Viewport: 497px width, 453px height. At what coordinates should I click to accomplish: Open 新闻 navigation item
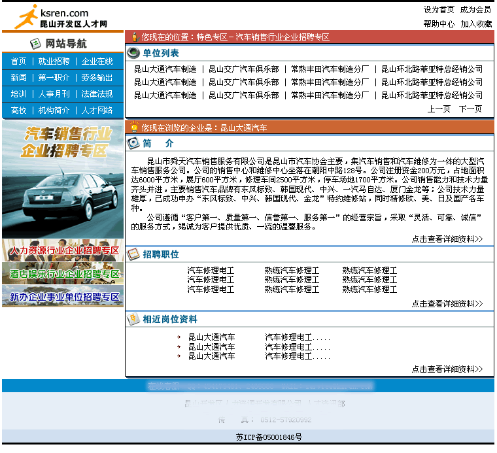(x=18, y=78)
